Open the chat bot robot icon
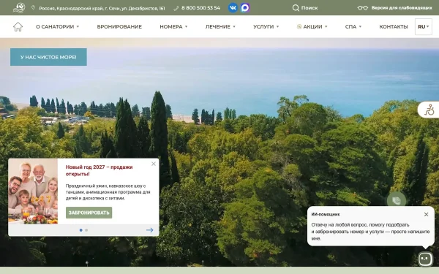 pos(425,259)
